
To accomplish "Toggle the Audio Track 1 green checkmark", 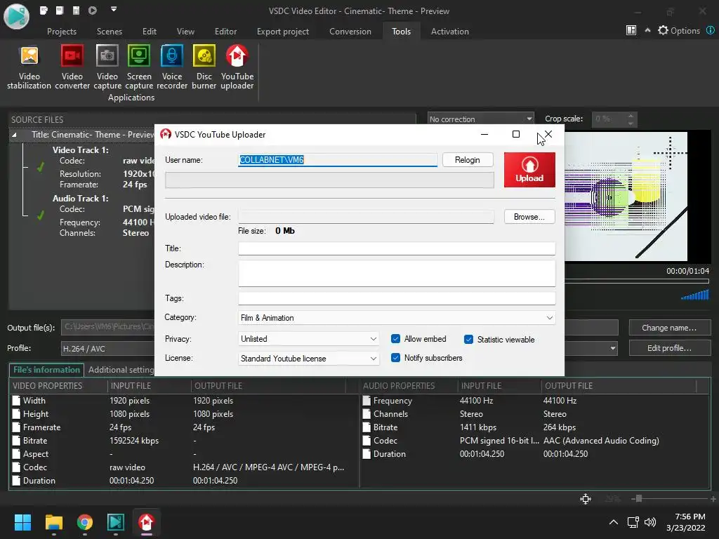I will (41, 215).
